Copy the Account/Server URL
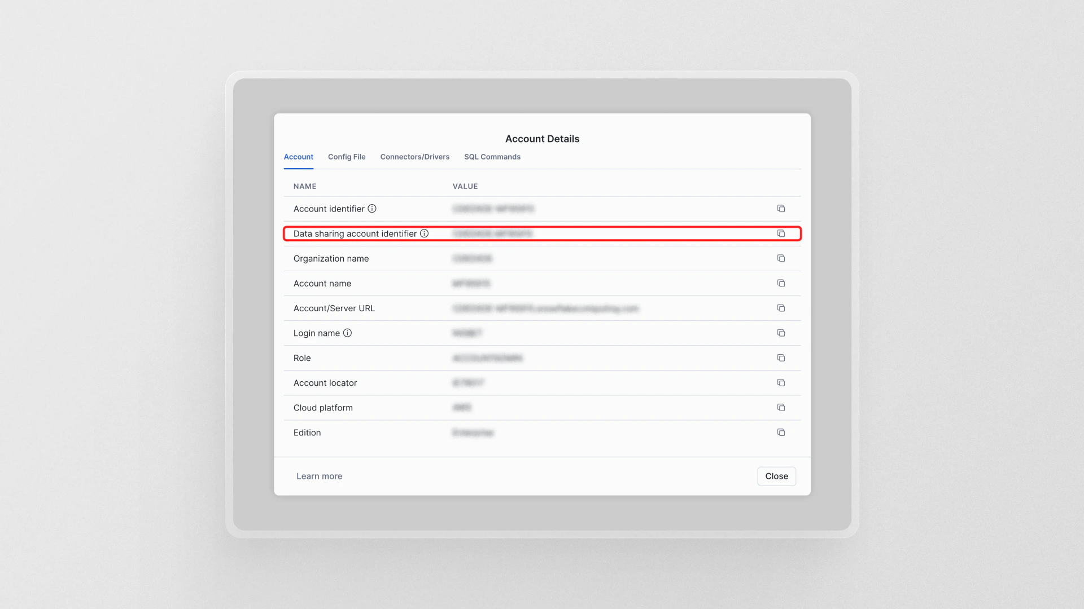1084x609 pixels. point(781,308)
